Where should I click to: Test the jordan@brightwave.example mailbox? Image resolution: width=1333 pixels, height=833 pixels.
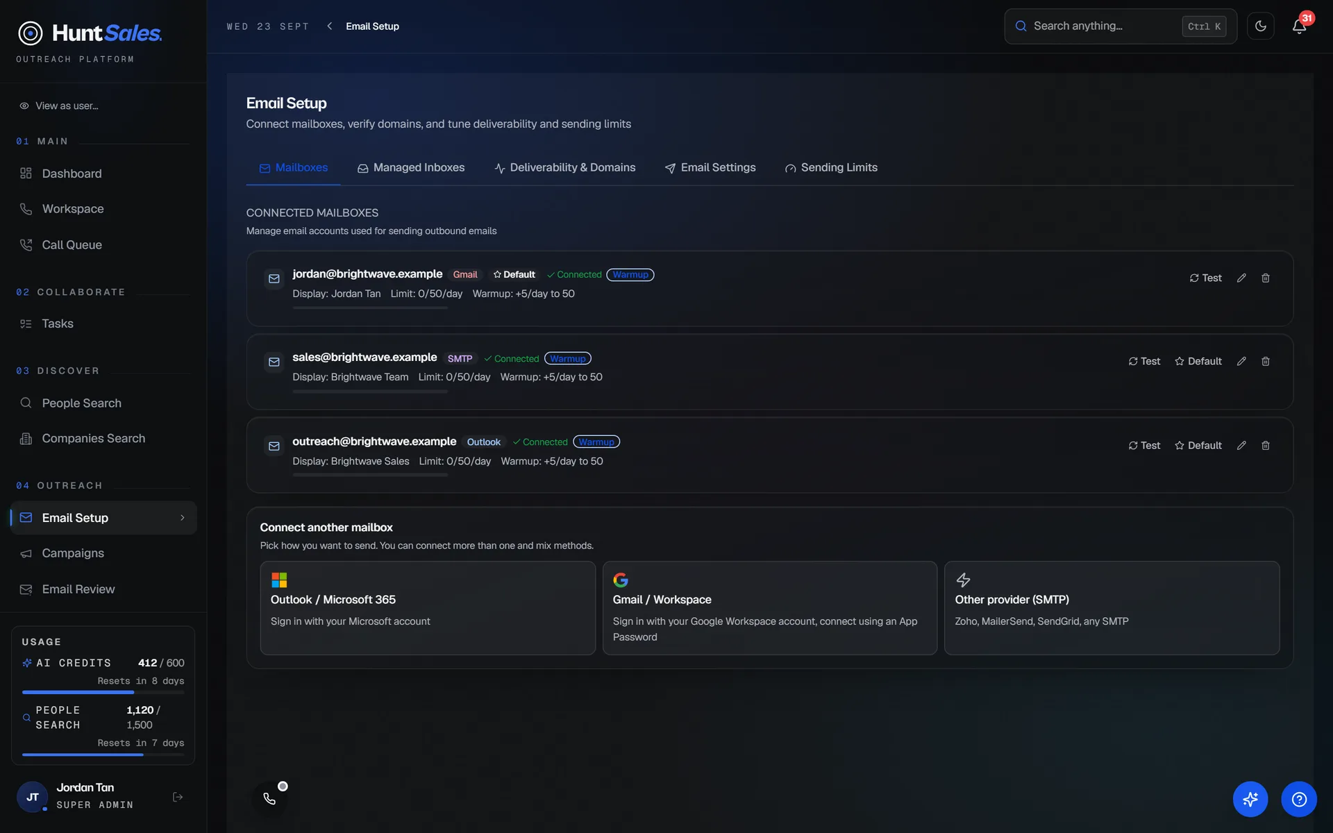pos(1205,278)
